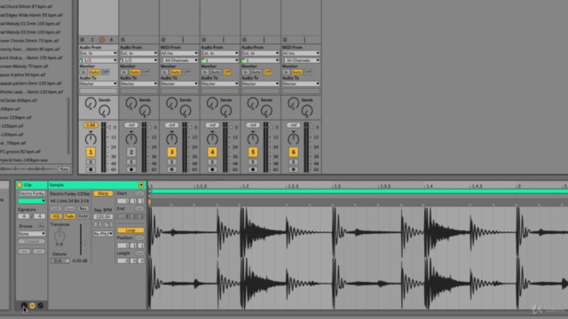Click track 1 volume slider triangle

[108, 128]
